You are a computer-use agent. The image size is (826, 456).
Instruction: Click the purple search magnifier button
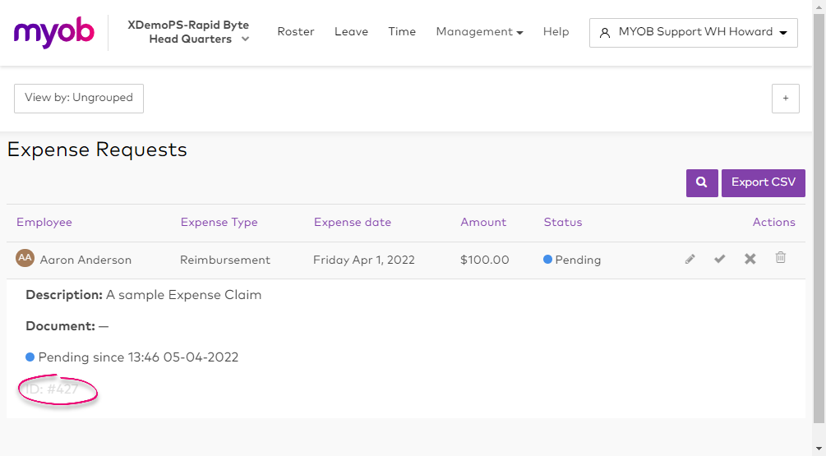[x=702, y=182]
